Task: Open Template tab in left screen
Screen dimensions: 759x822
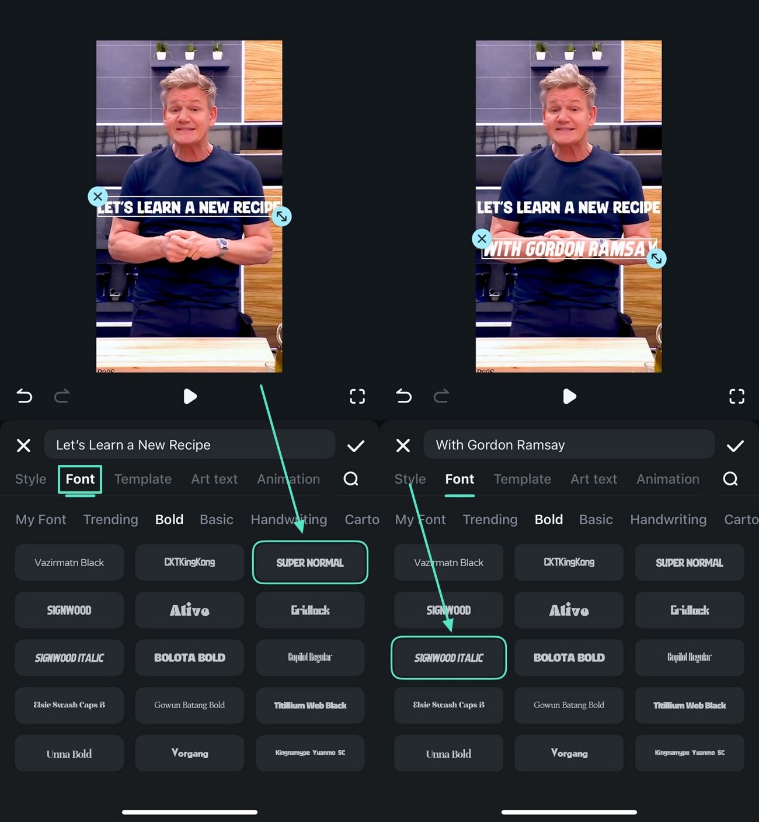Action: click(143, 479)
